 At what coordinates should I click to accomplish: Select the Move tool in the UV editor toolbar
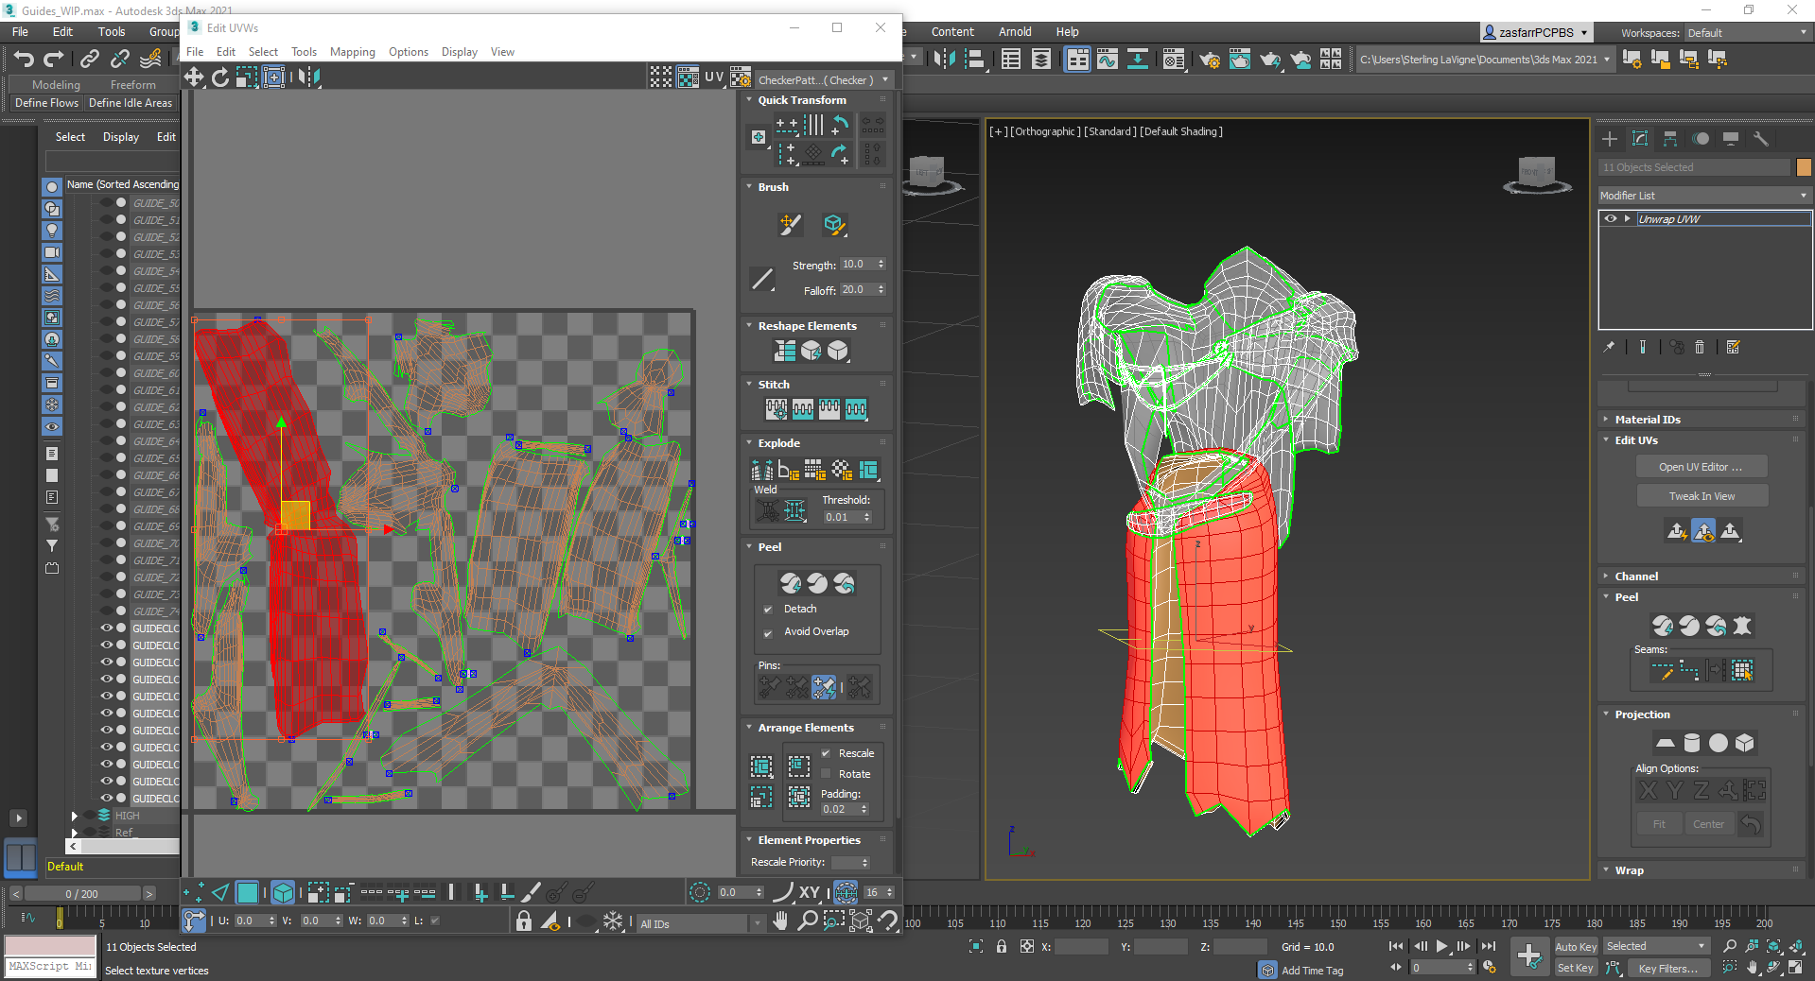[194, 77]
